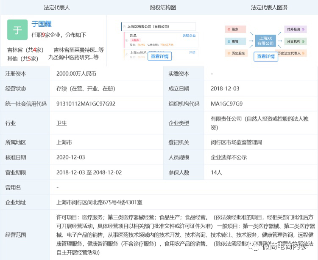The height and width of the screenshot is (260, 318).
Task: Click industry value 卫生
Action: pyautogui.click(x=61, y=123)
